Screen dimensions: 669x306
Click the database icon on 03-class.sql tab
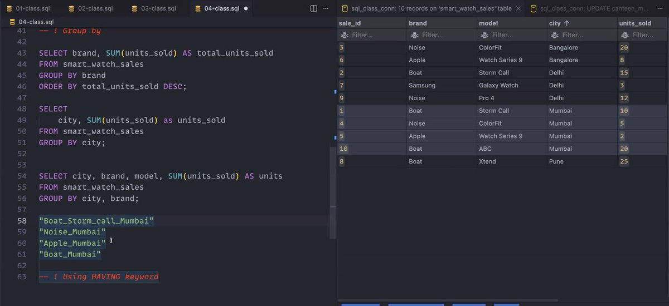[x=134, y=9]
